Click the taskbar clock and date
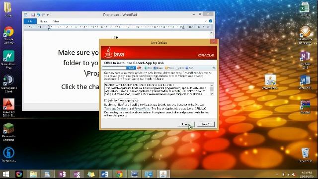 pyautogui.click(x=307, y=175)
